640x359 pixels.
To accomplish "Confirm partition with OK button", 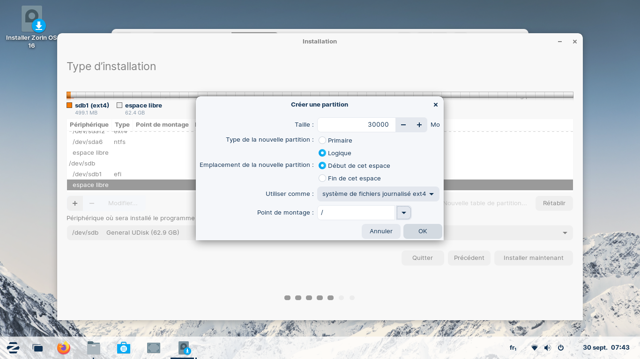I will pyautogui.click(x=423, y=231).
